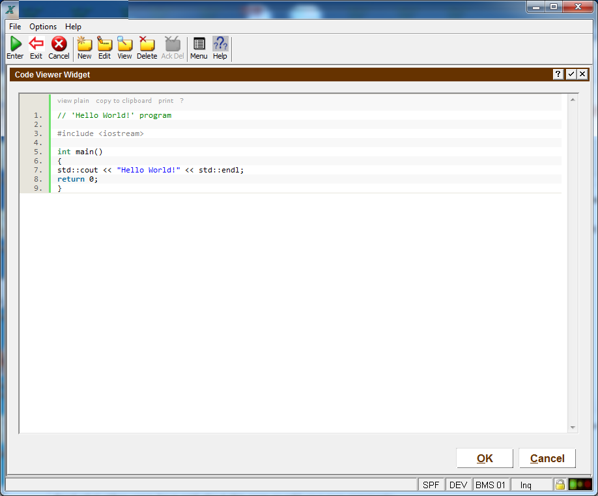Click line number 1. in gutter
This screenshot has width=598, height=496.
pyautogui.click(x=38, y=115)
